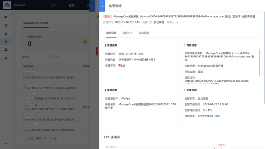This screenshot has height=149, width=265.
Task: Select instance xf-s-od-0004-621897C713E036089F19A0BA28...
Action: (x=50, y=88)
